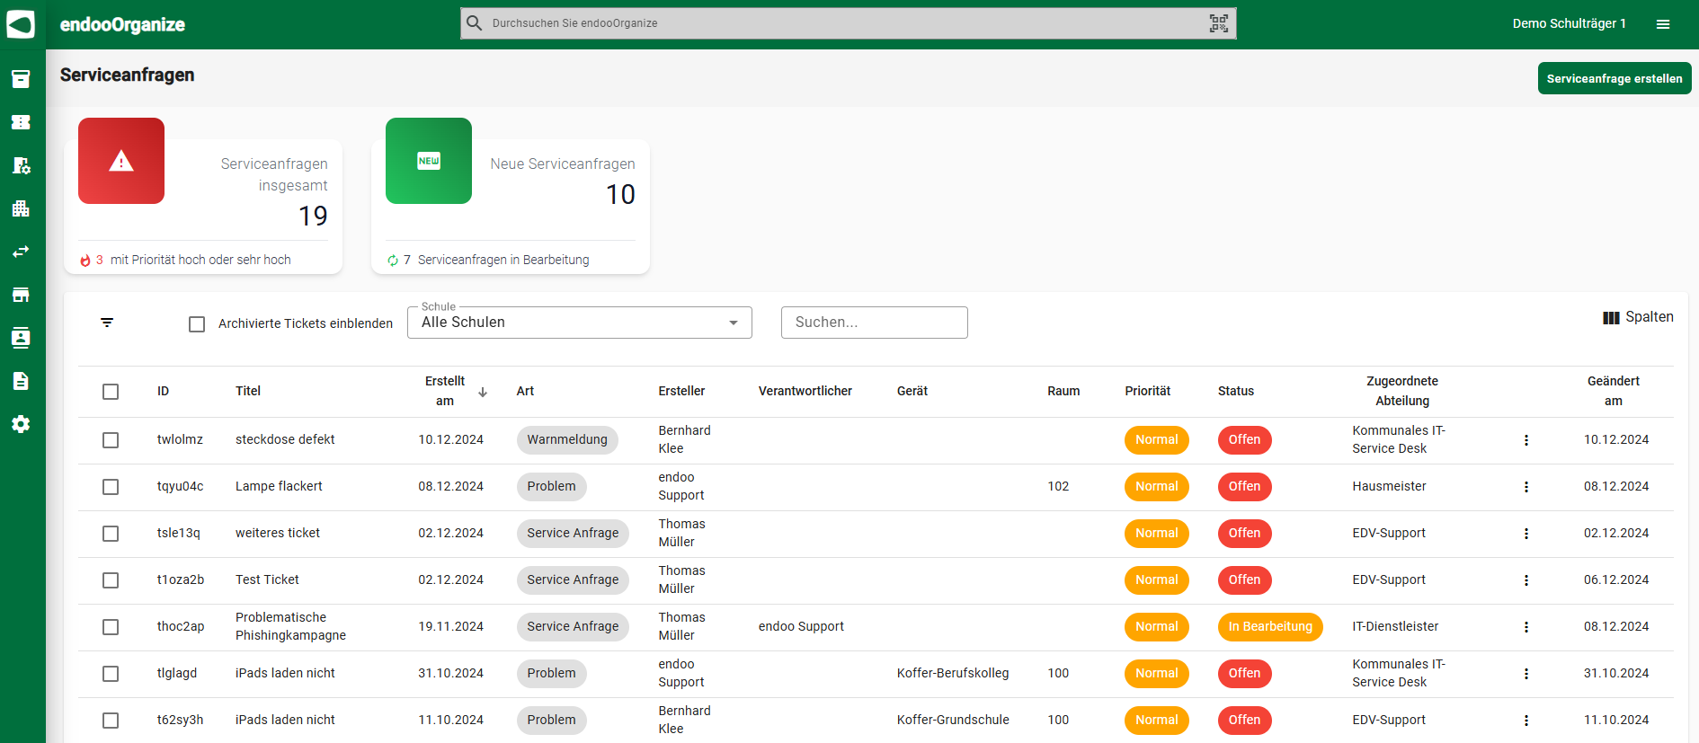Open the contacts icon in sidebar
The height and width of the screenshot is (743, 1699).
coord(21,338)
